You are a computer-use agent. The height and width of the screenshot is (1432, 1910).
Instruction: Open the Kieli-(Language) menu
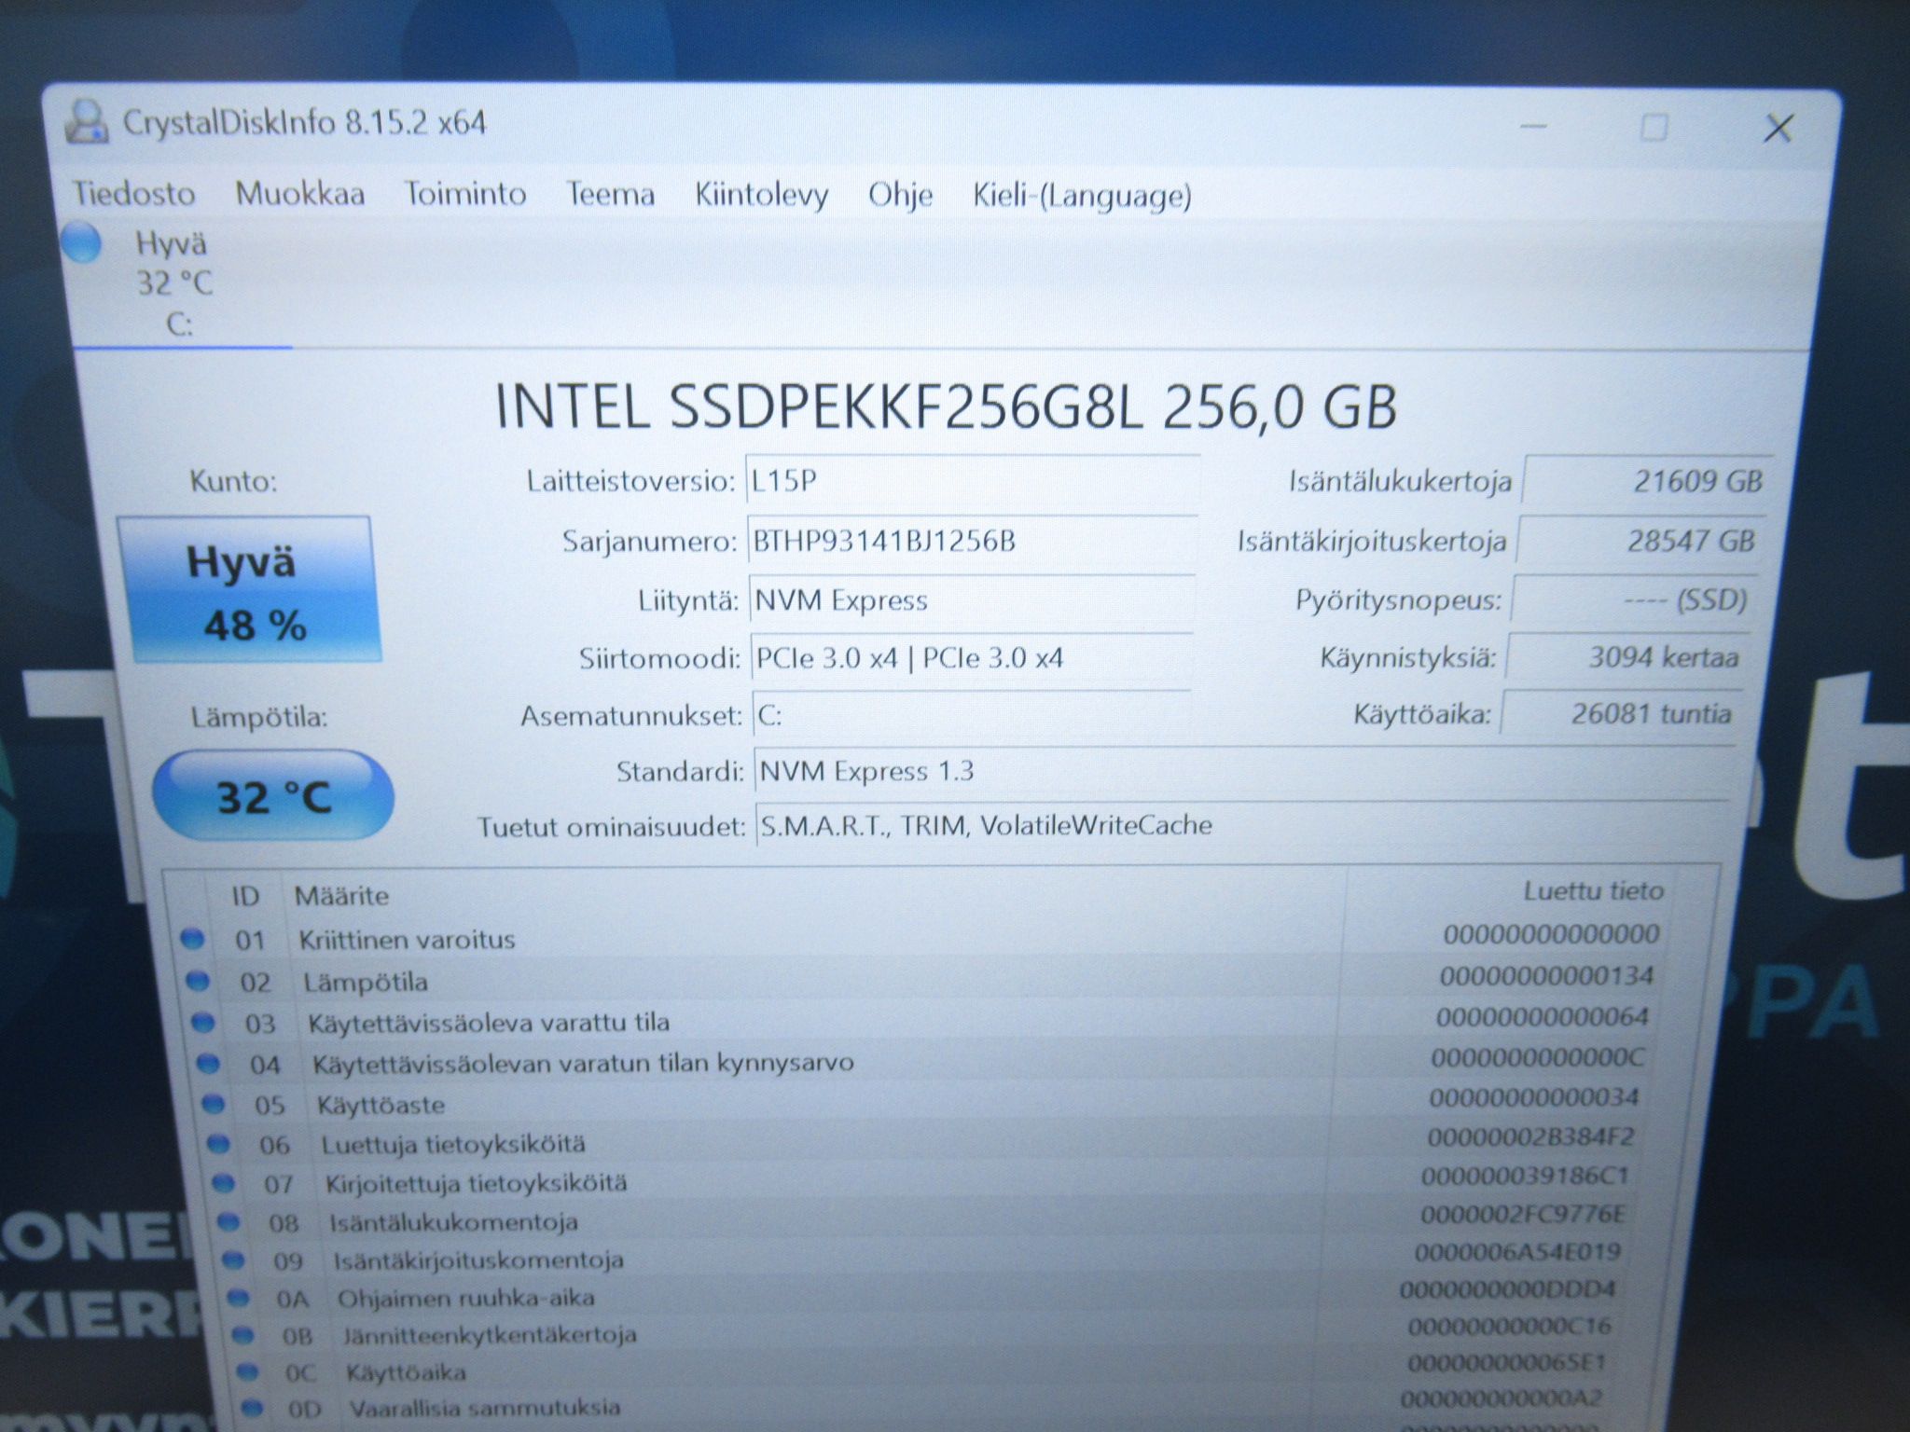[1082, 196]
